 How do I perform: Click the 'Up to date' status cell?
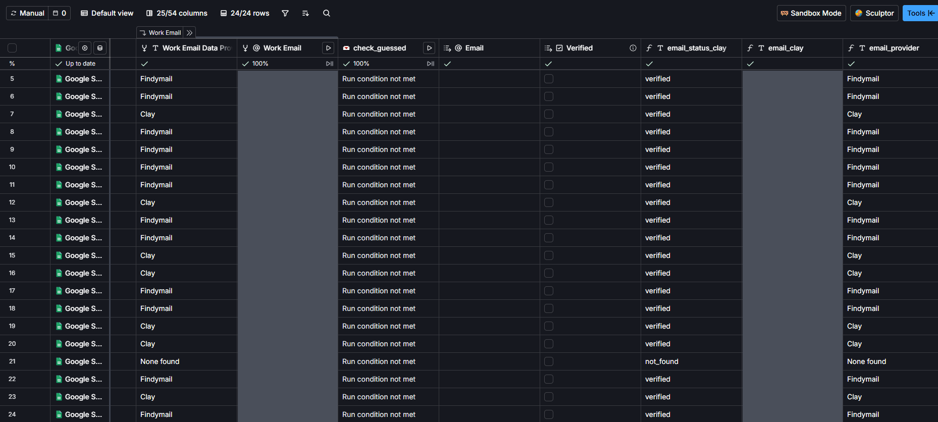[80, 64]
